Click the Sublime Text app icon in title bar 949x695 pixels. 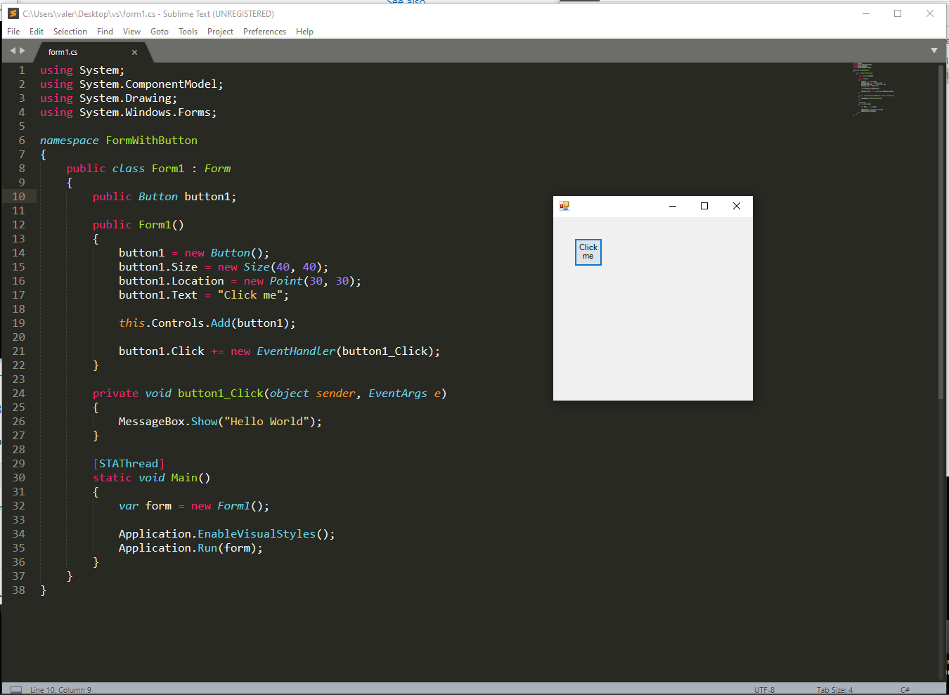click(13, 13)
